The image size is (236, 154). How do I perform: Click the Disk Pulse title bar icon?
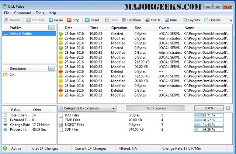tap(5, 6)
